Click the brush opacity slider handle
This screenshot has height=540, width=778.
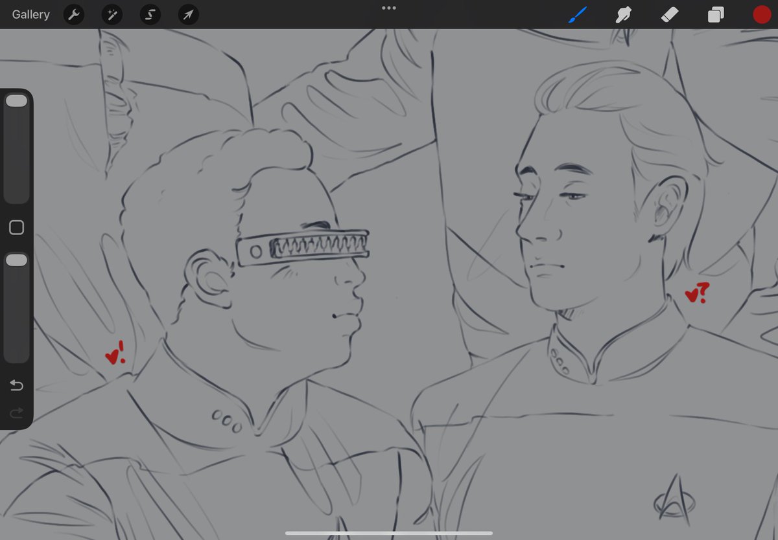[x=16, y=260]
